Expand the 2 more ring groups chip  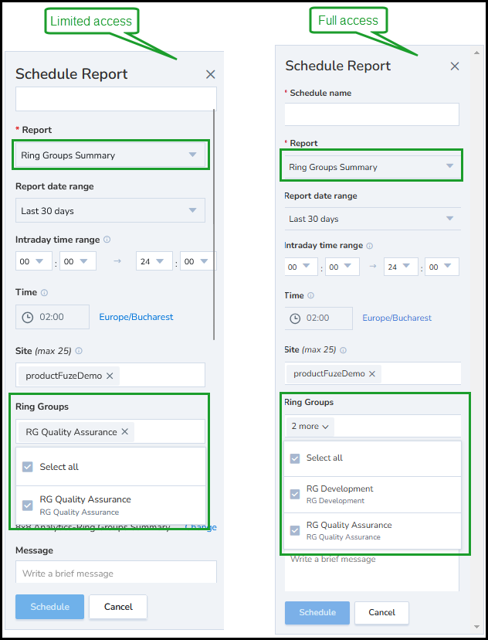[x=310, y=426]
